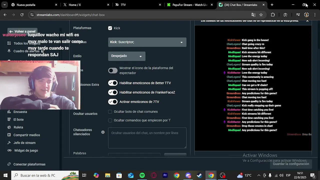Check Ocultar comandos que empiecen por '!'
Screen dimensions: 320x180
coord(110,120)
